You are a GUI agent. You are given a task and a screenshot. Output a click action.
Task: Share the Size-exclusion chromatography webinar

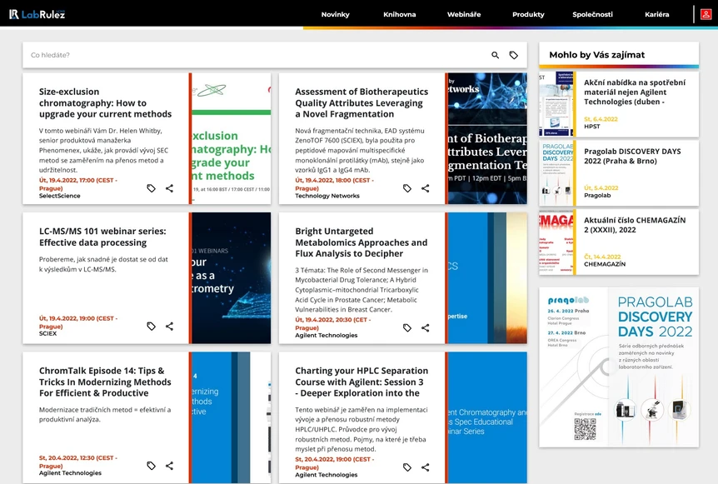click(x=169, y=188)
